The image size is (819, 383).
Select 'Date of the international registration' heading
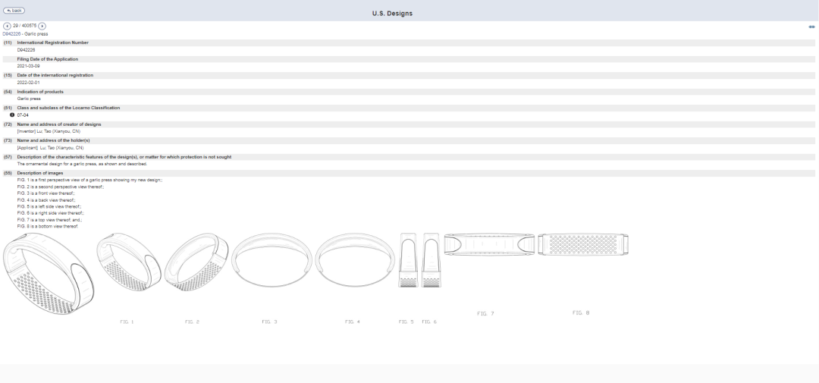click(55, 75)
